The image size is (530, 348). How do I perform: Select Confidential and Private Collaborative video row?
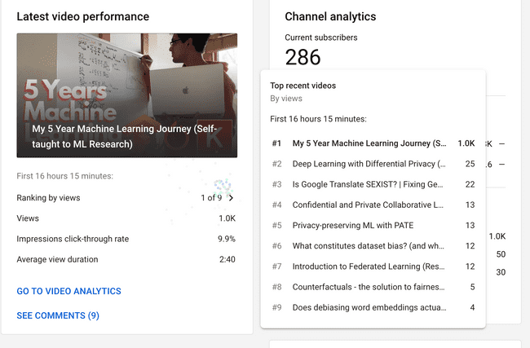coord(373,205)
